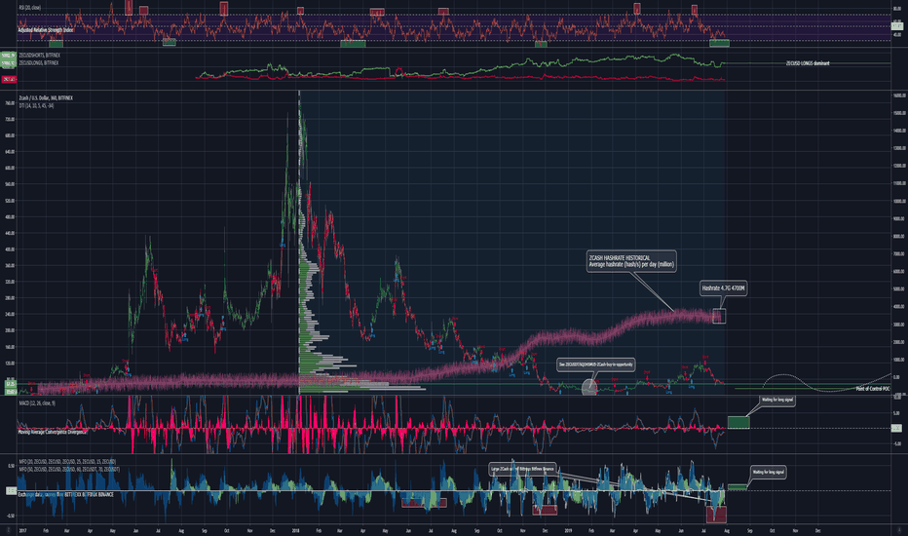Select the grey circle marker on the price line

[588, 387]
